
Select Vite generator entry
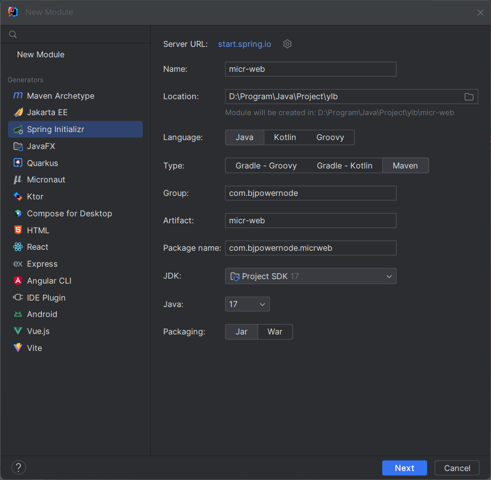point(75,348)
